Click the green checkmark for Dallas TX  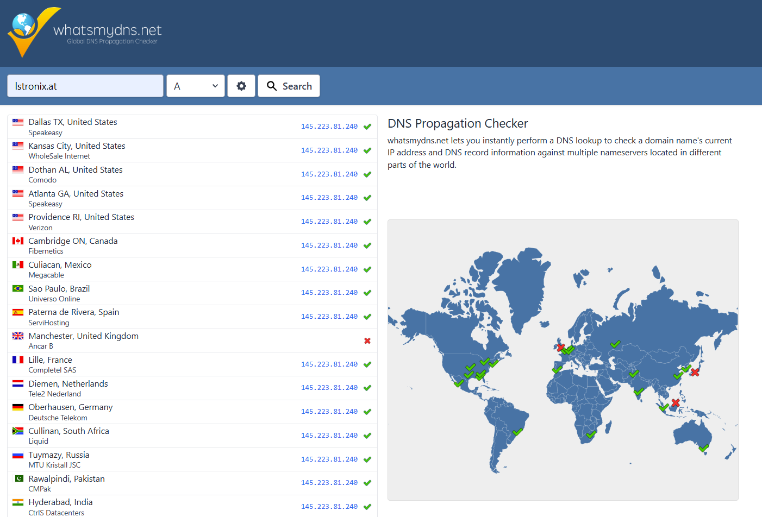367,127
